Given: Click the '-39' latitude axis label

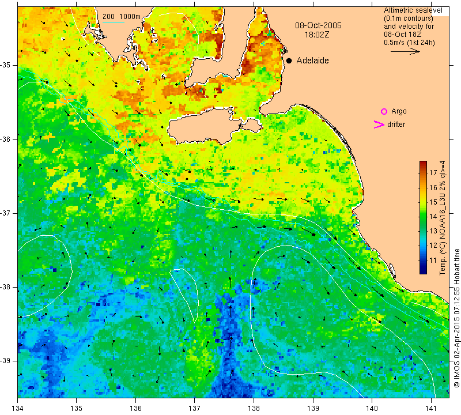Looking at the screenshot, I should tap(5, 361).
